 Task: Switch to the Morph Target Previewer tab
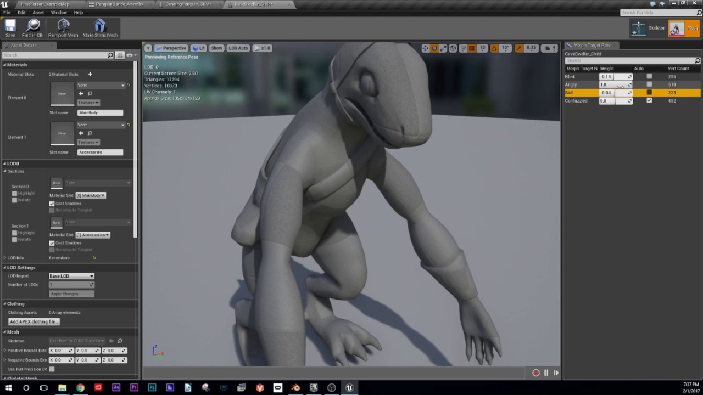(591, 45)
